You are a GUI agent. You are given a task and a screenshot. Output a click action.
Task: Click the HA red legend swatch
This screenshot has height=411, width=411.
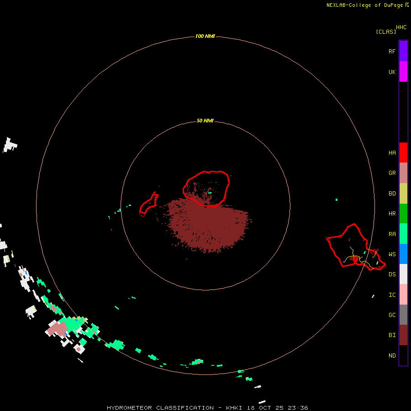tap(403, 153)
